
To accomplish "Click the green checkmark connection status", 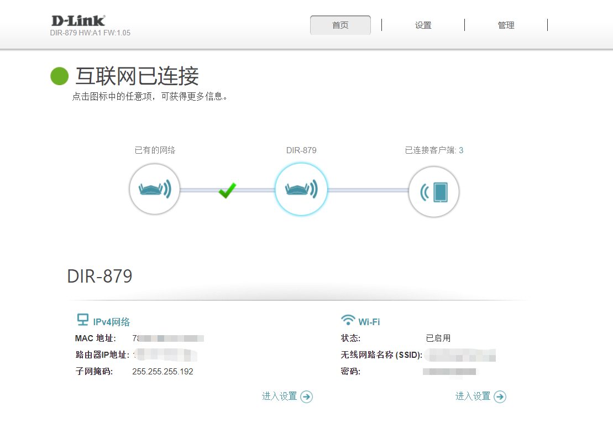I will (227, 190).
